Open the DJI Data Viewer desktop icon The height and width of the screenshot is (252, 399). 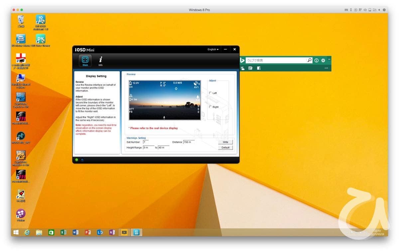[x=41, y=40]
